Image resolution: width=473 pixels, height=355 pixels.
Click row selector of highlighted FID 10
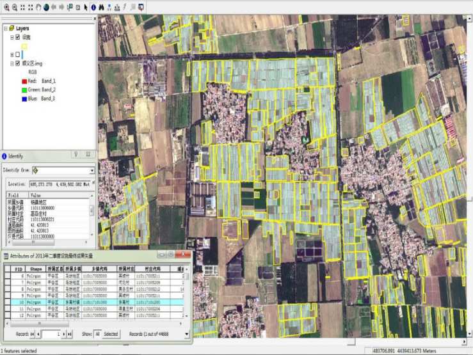tap(8, 303)
